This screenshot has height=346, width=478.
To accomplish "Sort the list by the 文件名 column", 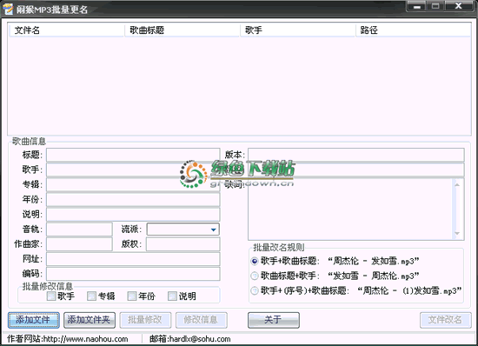I will click(66, 30).
